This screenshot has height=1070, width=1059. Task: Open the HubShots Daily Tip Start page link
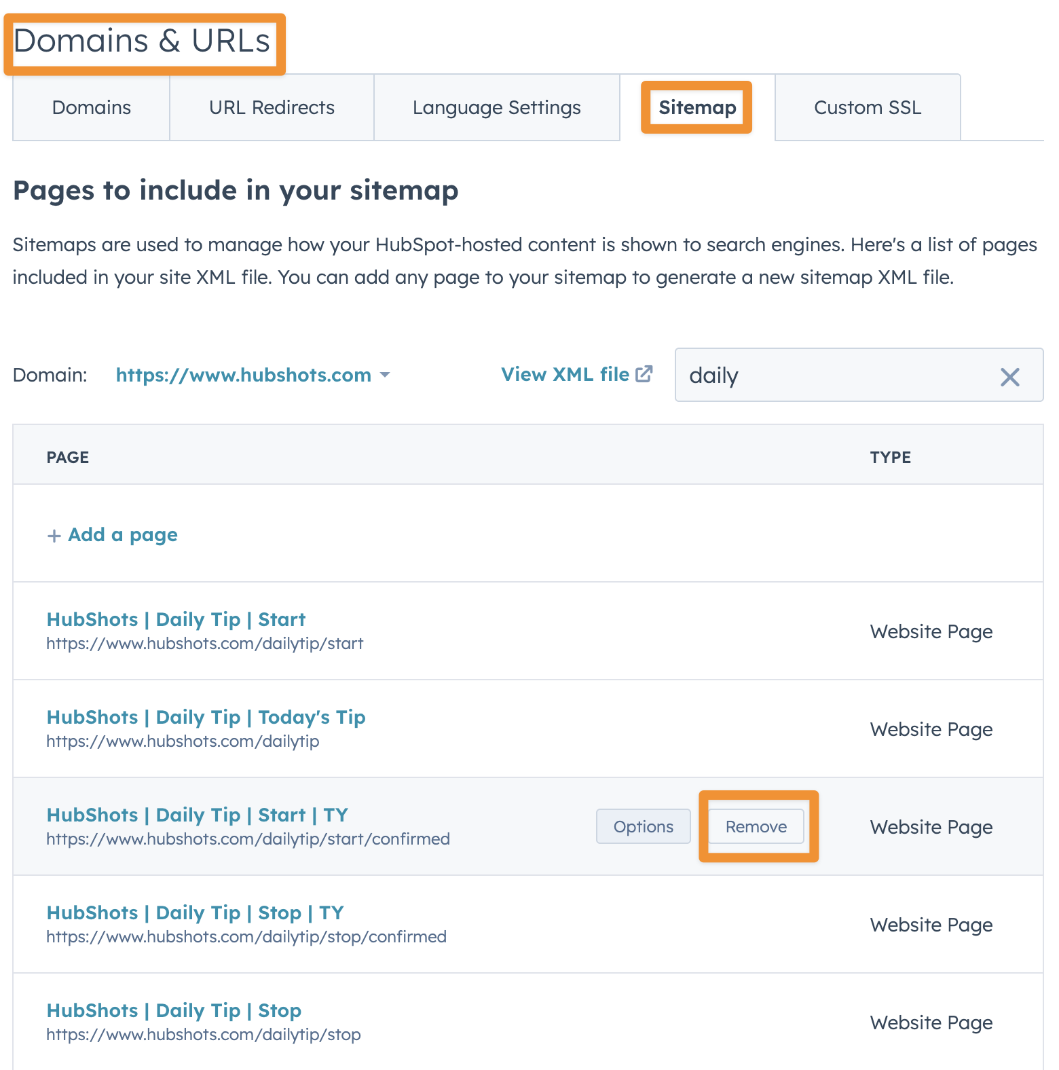[176, 620]
